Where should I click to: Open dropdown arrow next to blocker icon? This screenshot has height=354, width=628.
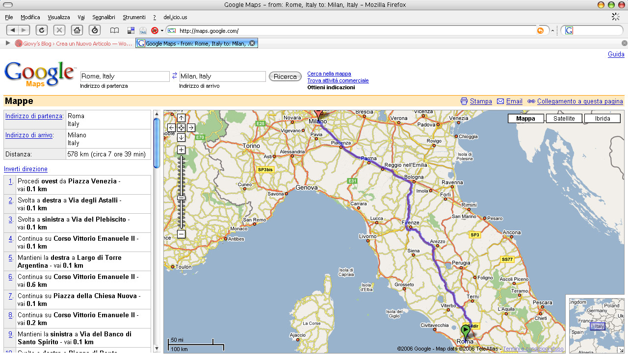coord(162,31)
